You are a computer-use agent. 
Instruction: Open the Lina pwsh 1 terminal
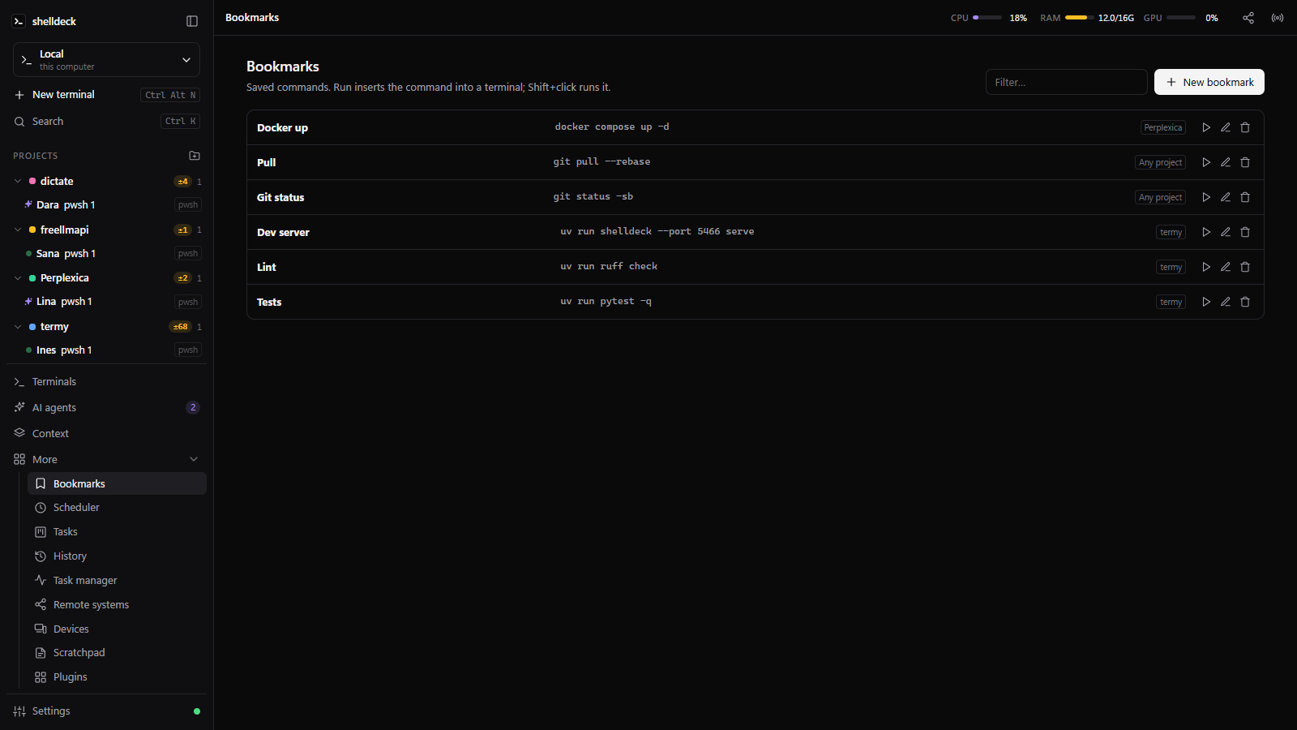[x=113, y=302]
